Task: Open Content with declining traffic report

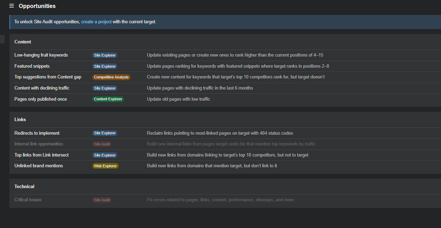Action: coord(42,88)
